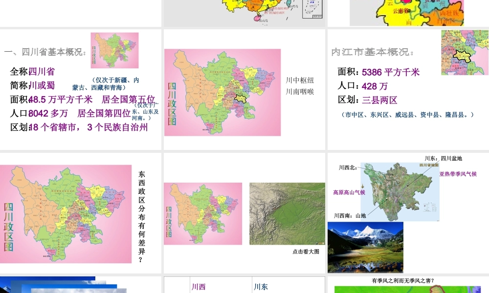The width and height of the screenshot is (489, 293).
Task: Click the note 仅次于广东、山东及河南
Action: (145, 111)
